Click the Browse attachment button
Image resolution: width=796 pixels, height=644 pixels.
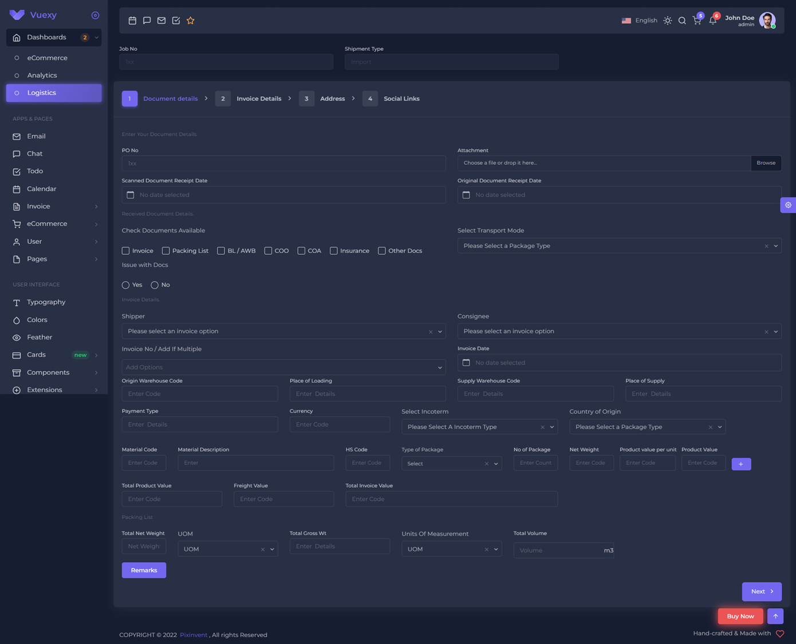(766, 163)
